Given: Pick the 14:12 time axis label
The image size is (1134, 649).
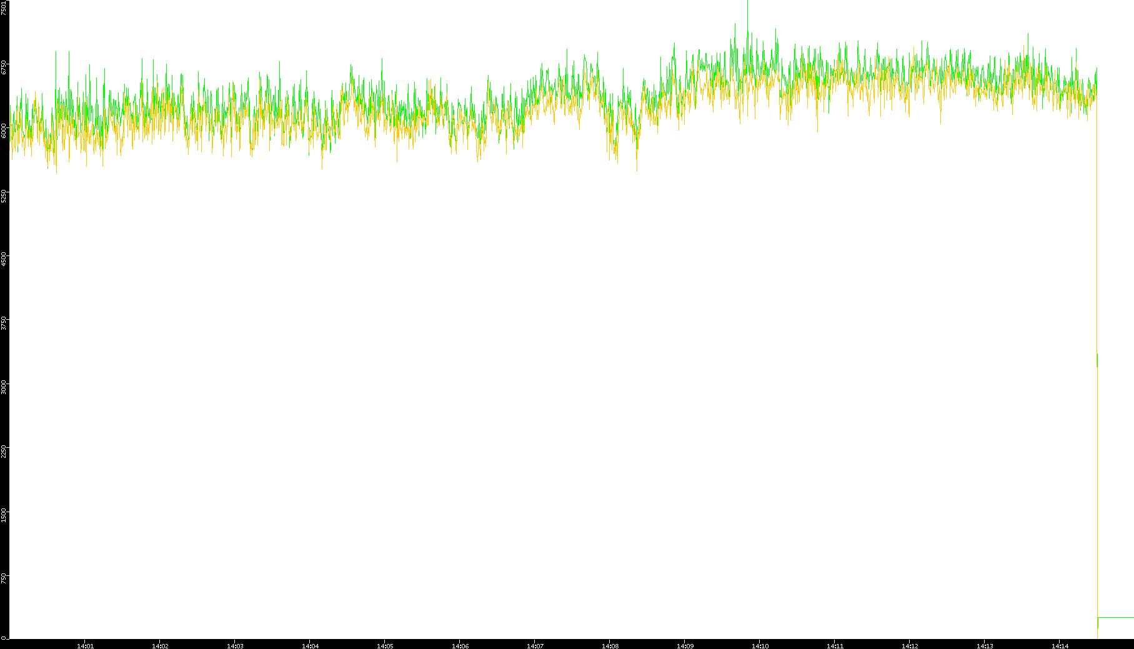Looking at the screenshot, I should [910, 646].
